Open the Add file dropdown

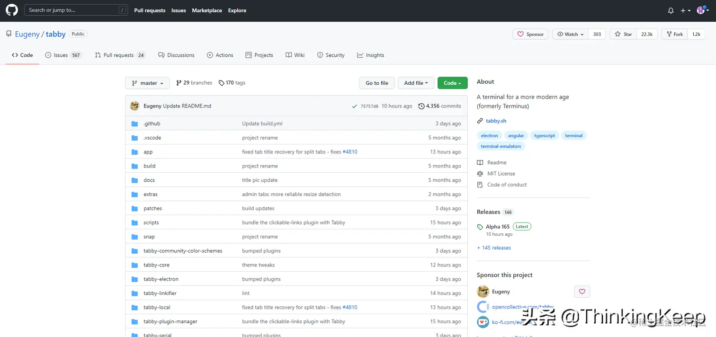point(416,83)
